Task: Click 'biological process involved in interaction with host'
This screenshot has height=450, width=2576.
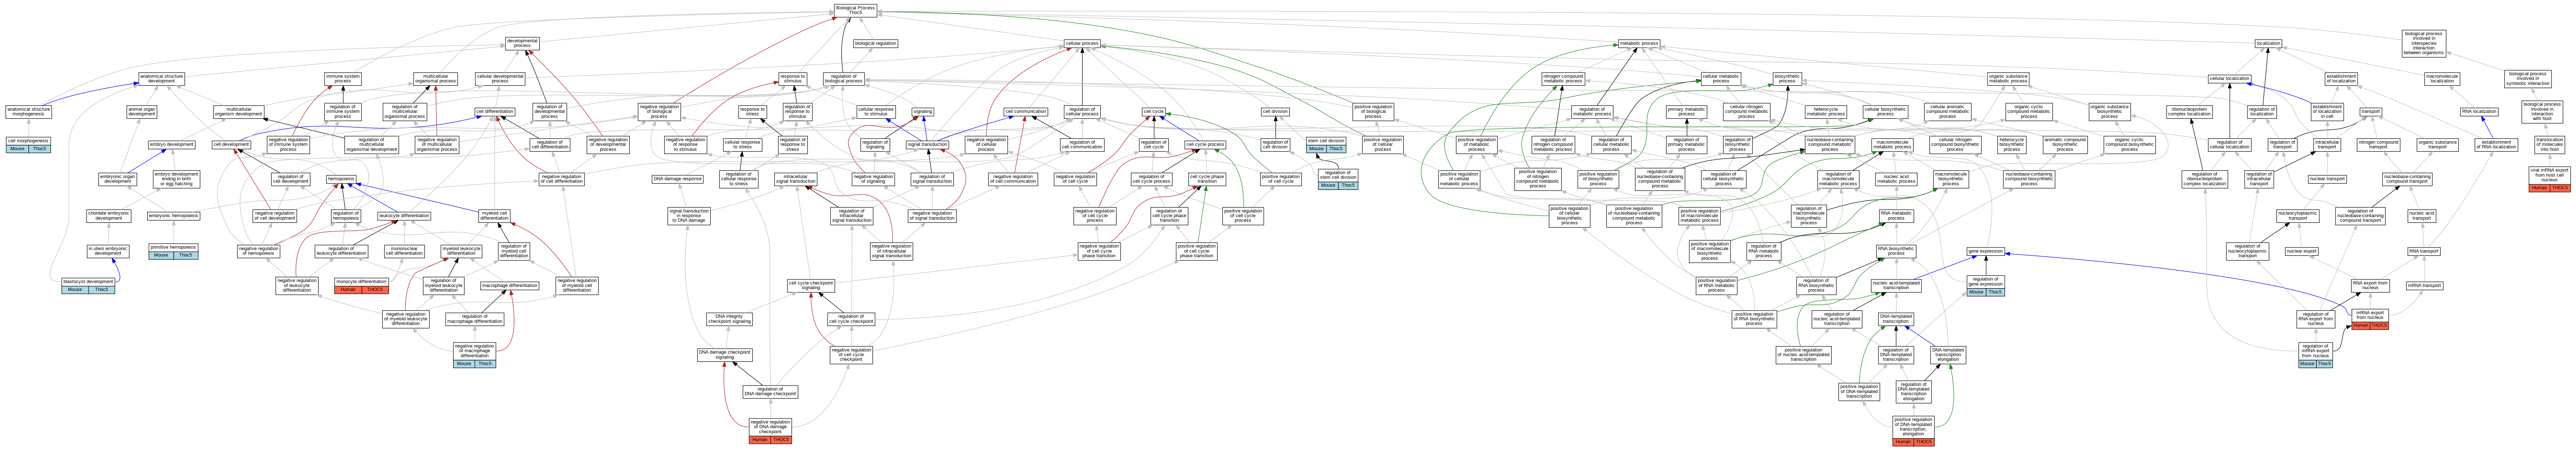Action: click(2541, 112)
